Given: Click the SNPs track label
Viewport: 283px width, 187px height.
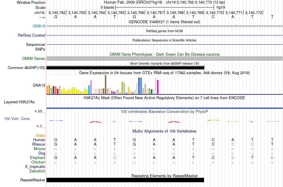Looking at the screenshot, I should (40, 49).
